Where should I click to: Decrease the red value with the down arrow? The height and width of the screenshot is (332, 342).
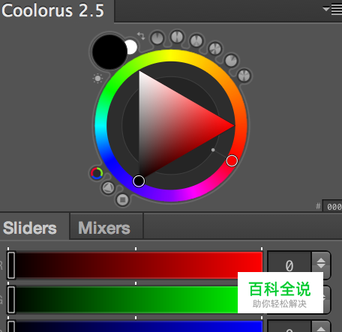tap(321, 266)
